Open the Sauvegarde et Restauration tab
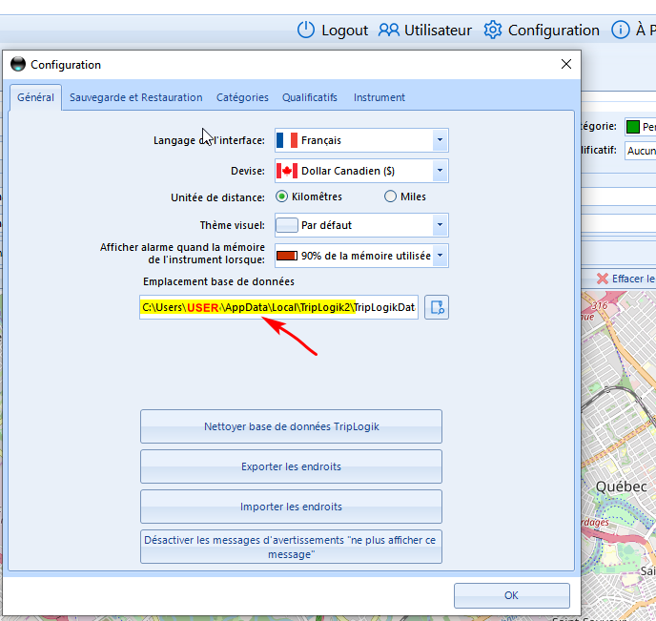 pos(136,97)
